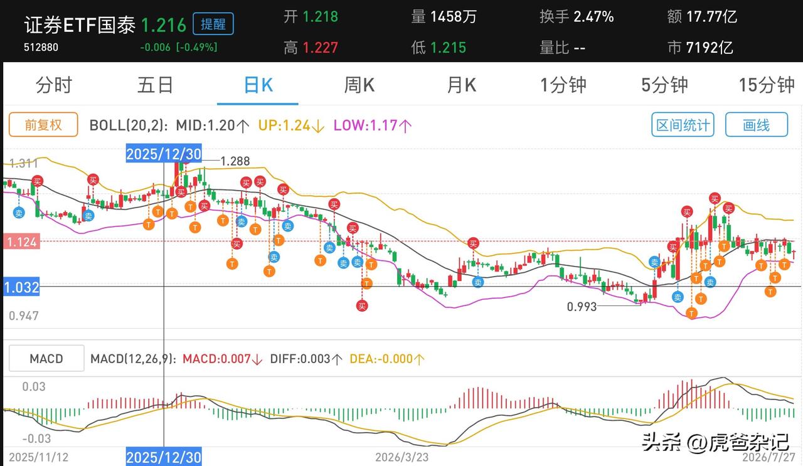Switch to the 五日 tab

coord(155,85)
